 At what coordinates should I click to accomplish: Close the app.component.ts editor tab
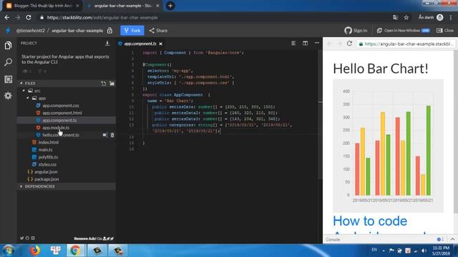pos(160,44)
